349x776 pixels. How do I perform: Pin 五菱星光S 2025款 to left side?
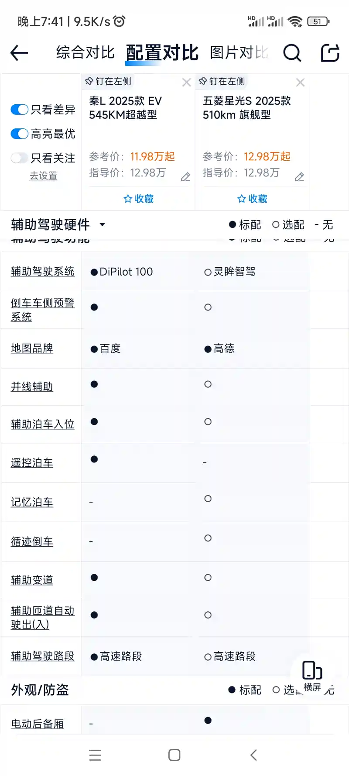[222, 81]
